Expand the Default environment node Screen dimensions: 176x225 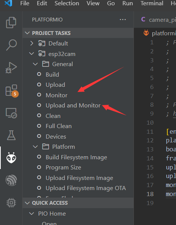(x=32, y=43)
